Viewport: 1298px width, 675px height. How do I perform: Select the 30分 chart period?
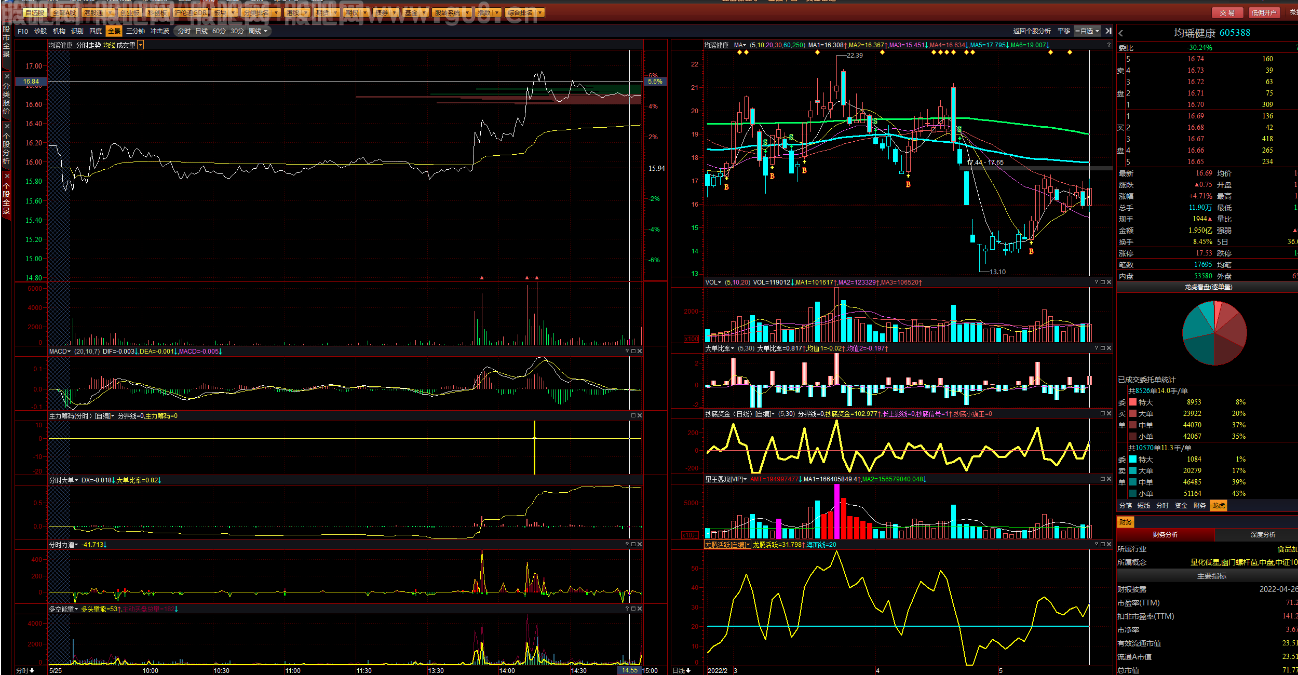[x=237, y=31]
